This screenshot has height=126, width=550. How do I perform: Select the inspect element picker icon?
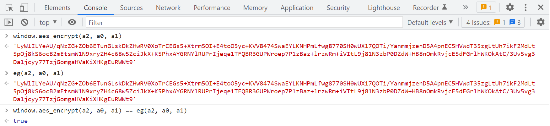9,8
